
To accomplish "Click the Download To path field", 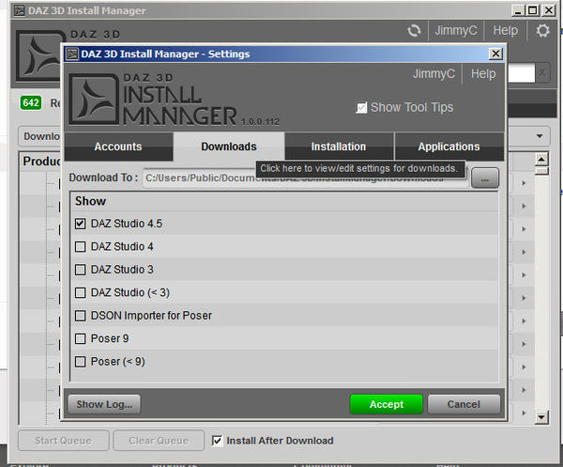I will [x=306, y=178].
